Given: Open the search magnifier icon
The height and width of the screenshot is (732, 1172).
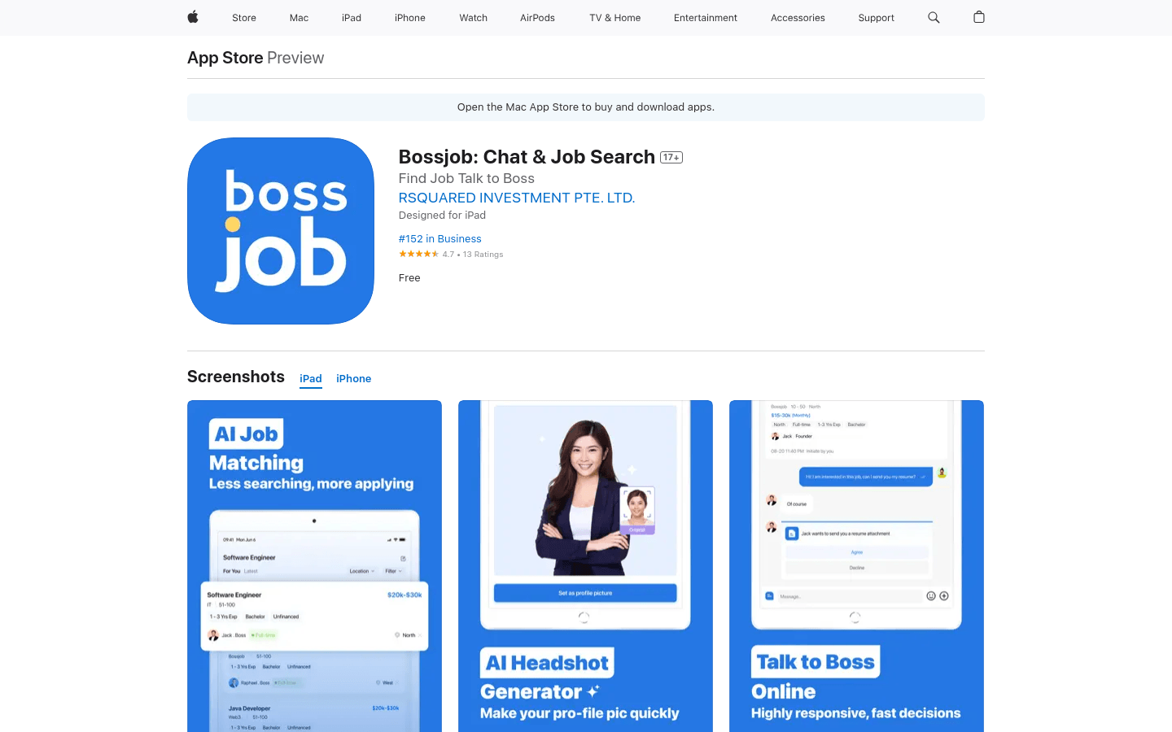Looking at the screenshot, I should click(934, 17).
